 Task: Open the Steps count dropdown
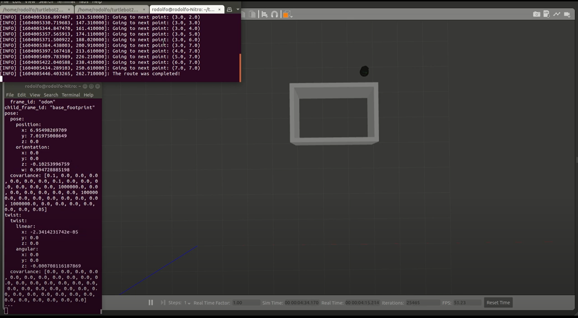(187, 303)
